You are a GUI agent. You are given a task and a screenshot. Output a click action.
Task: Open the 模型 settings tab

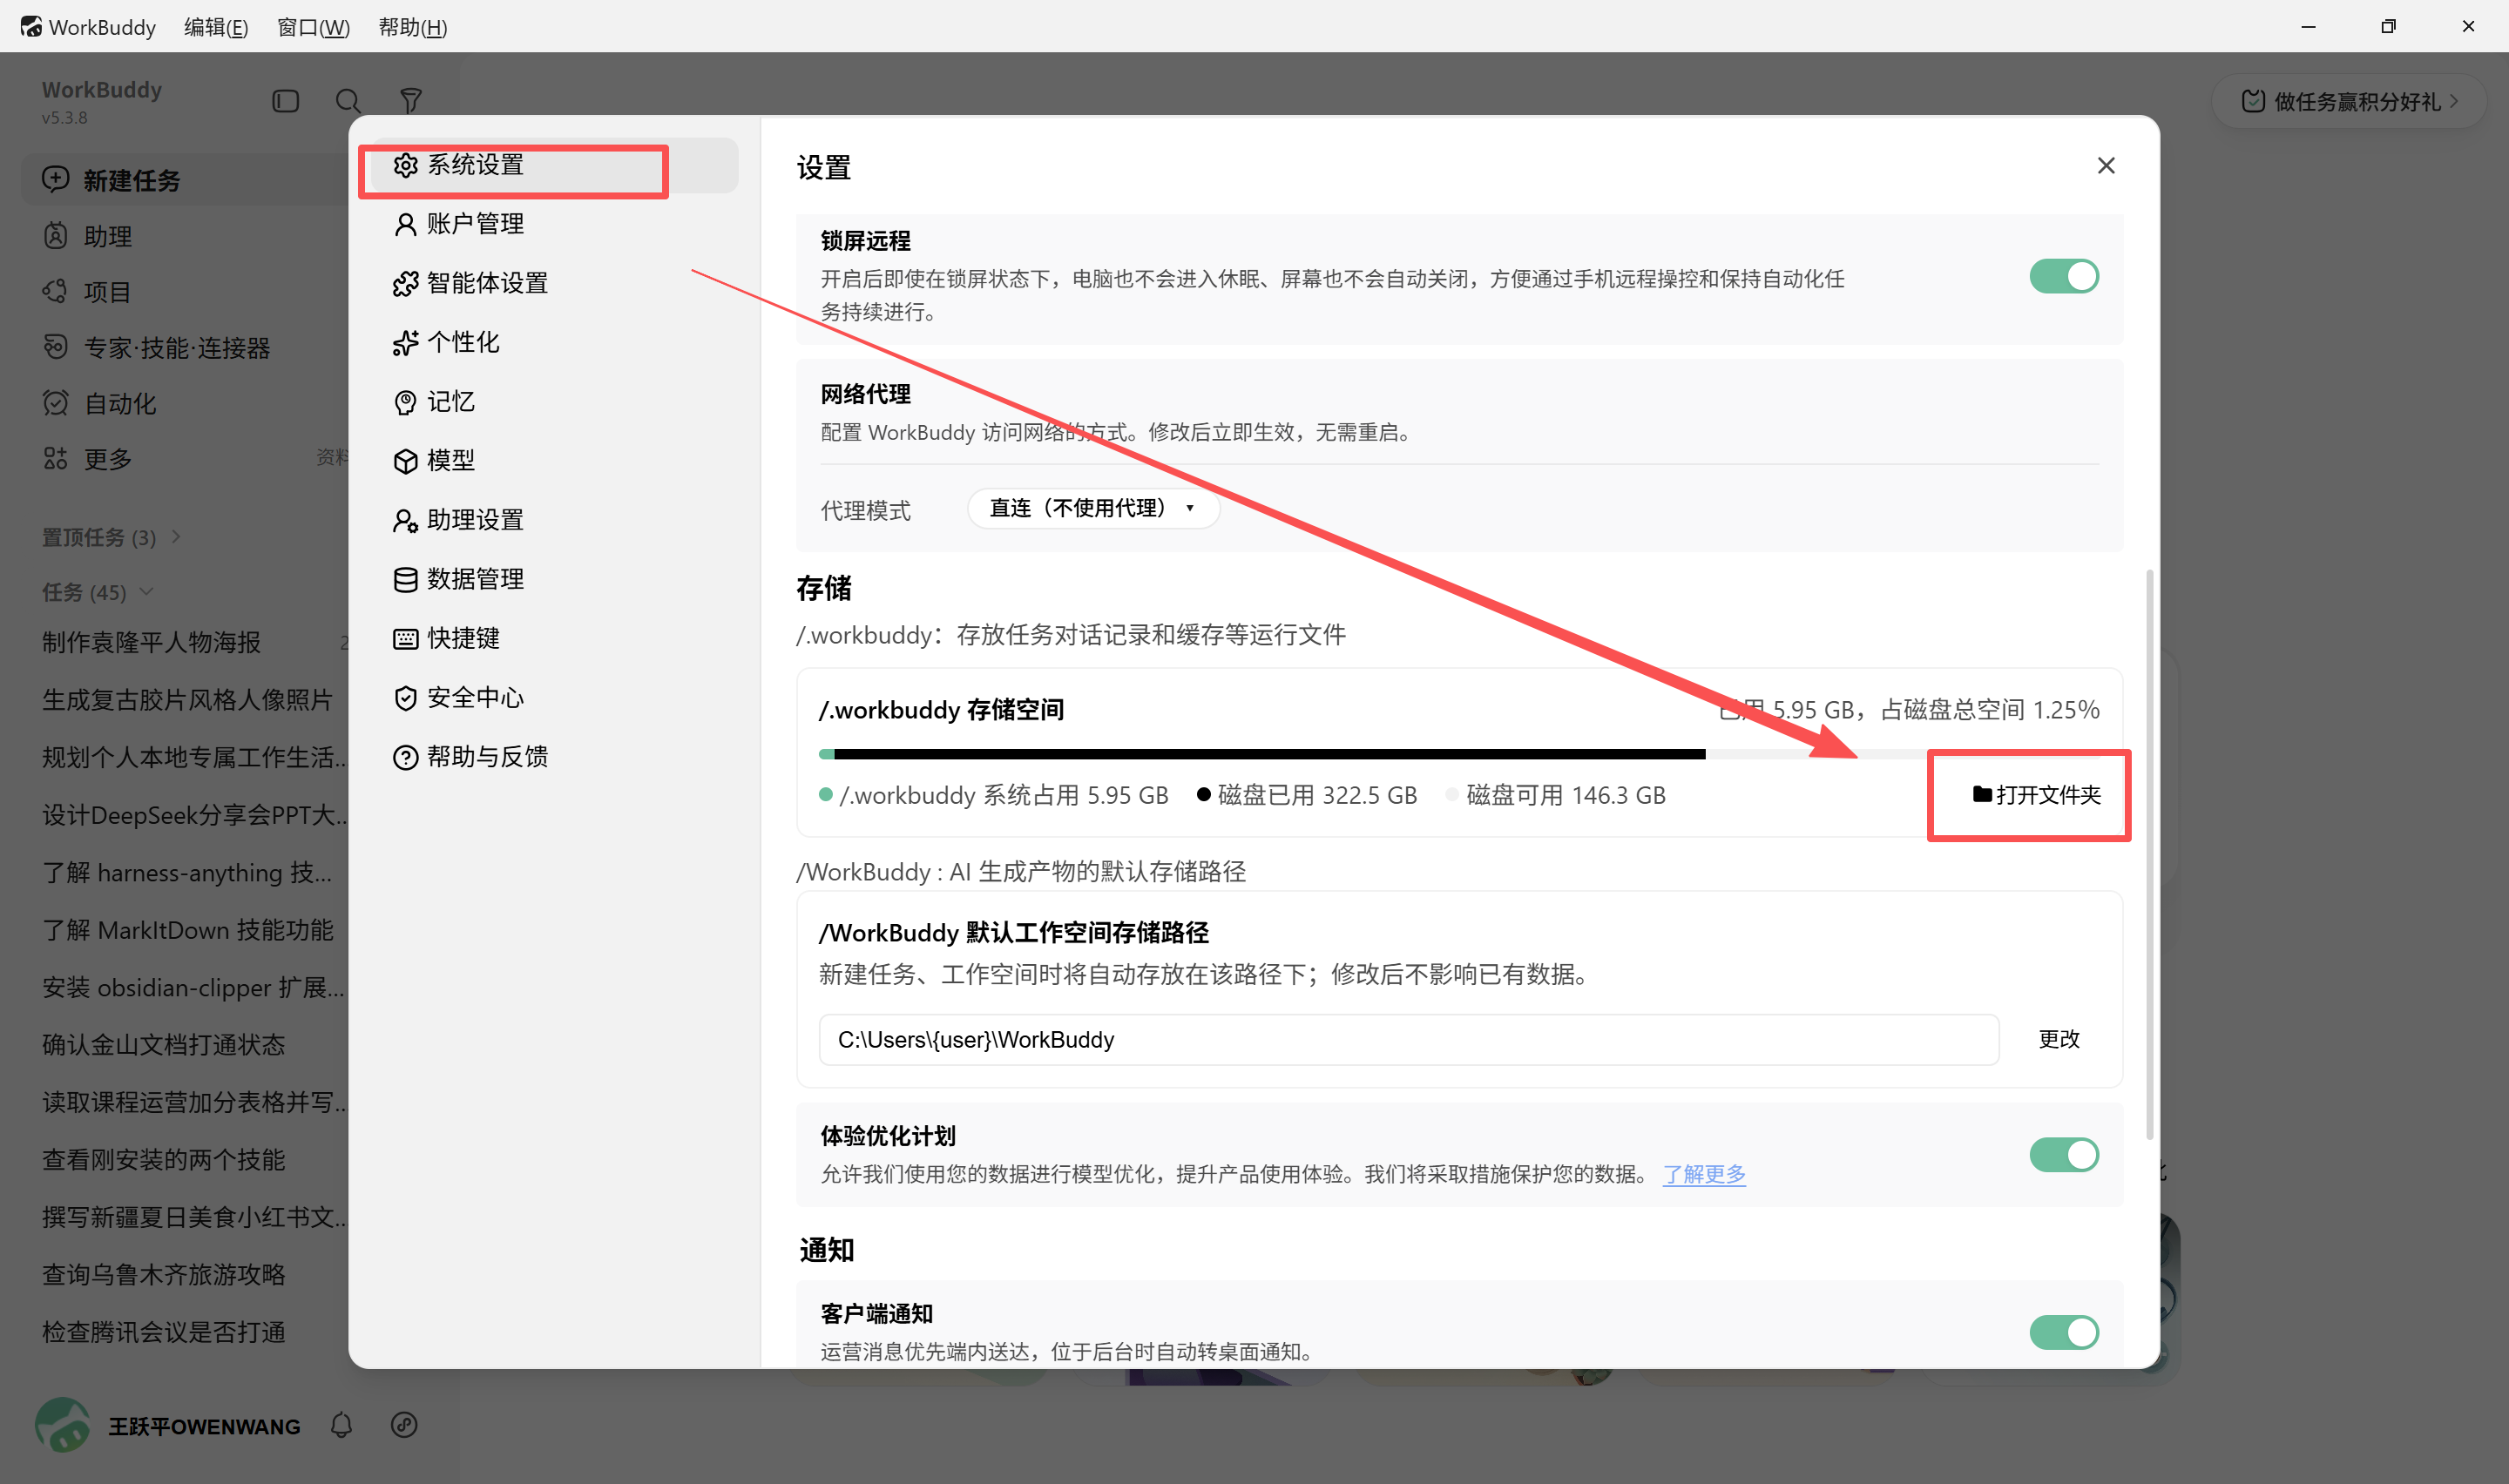coord(553,461)
